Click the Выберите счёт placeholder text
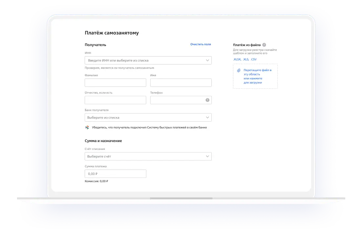 [99, 156]
